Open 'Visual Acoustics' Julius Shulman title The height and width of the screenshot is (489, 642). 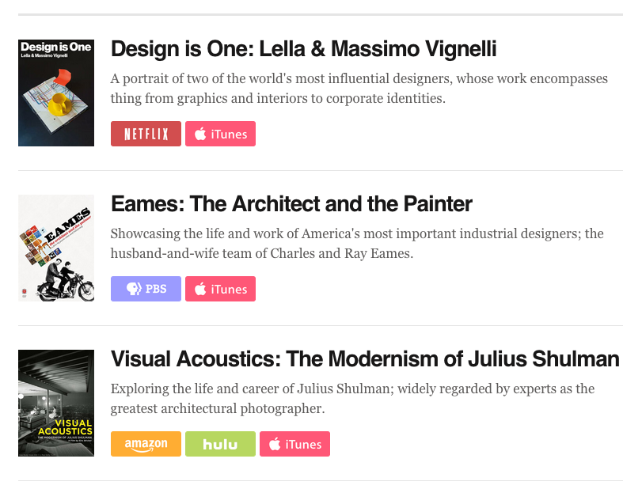pos(365,359)
